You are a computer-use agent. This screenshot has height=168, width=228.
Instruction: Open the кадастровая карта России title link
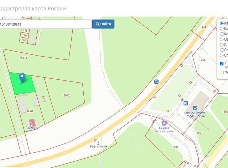[x=32, y=9]
